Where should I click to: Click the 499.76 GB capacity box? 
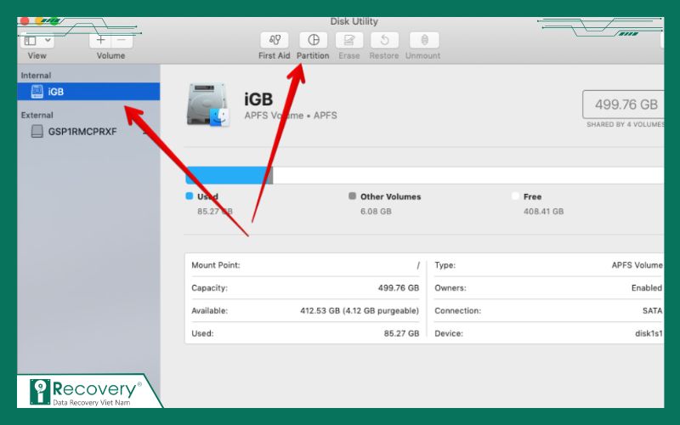(622, 105)
